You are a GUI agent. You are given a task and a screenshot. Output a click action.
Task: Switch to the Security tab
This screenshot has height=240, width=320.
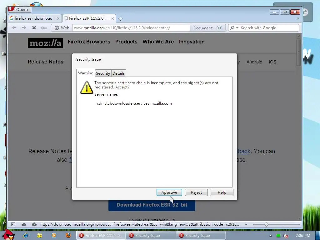click(103, 73)
